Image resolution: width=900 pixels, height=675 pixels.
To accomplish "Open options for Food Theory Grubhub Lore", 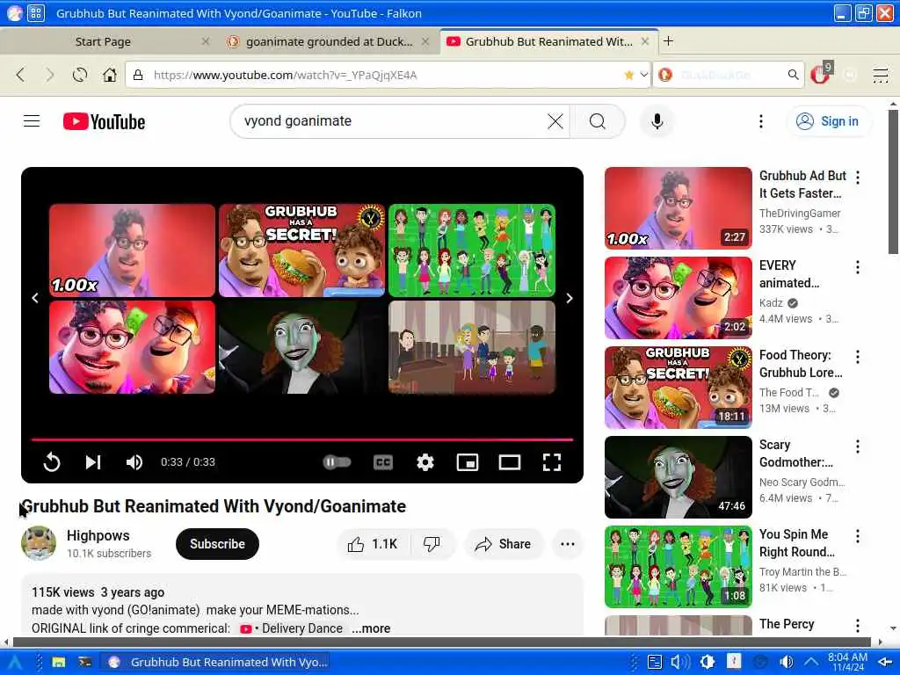I will tap(858, 357).
